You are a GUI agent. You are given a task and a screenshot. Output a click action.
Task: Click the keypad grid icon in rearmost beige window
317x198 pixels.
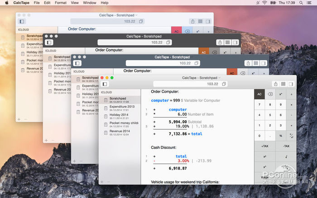point(200,21)
